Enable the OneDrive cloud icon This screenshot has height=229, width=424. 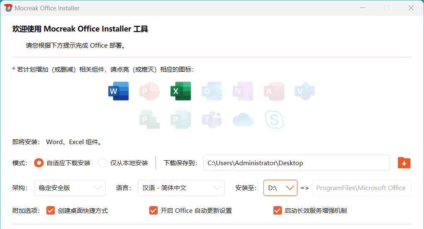(x=243, y=120)
